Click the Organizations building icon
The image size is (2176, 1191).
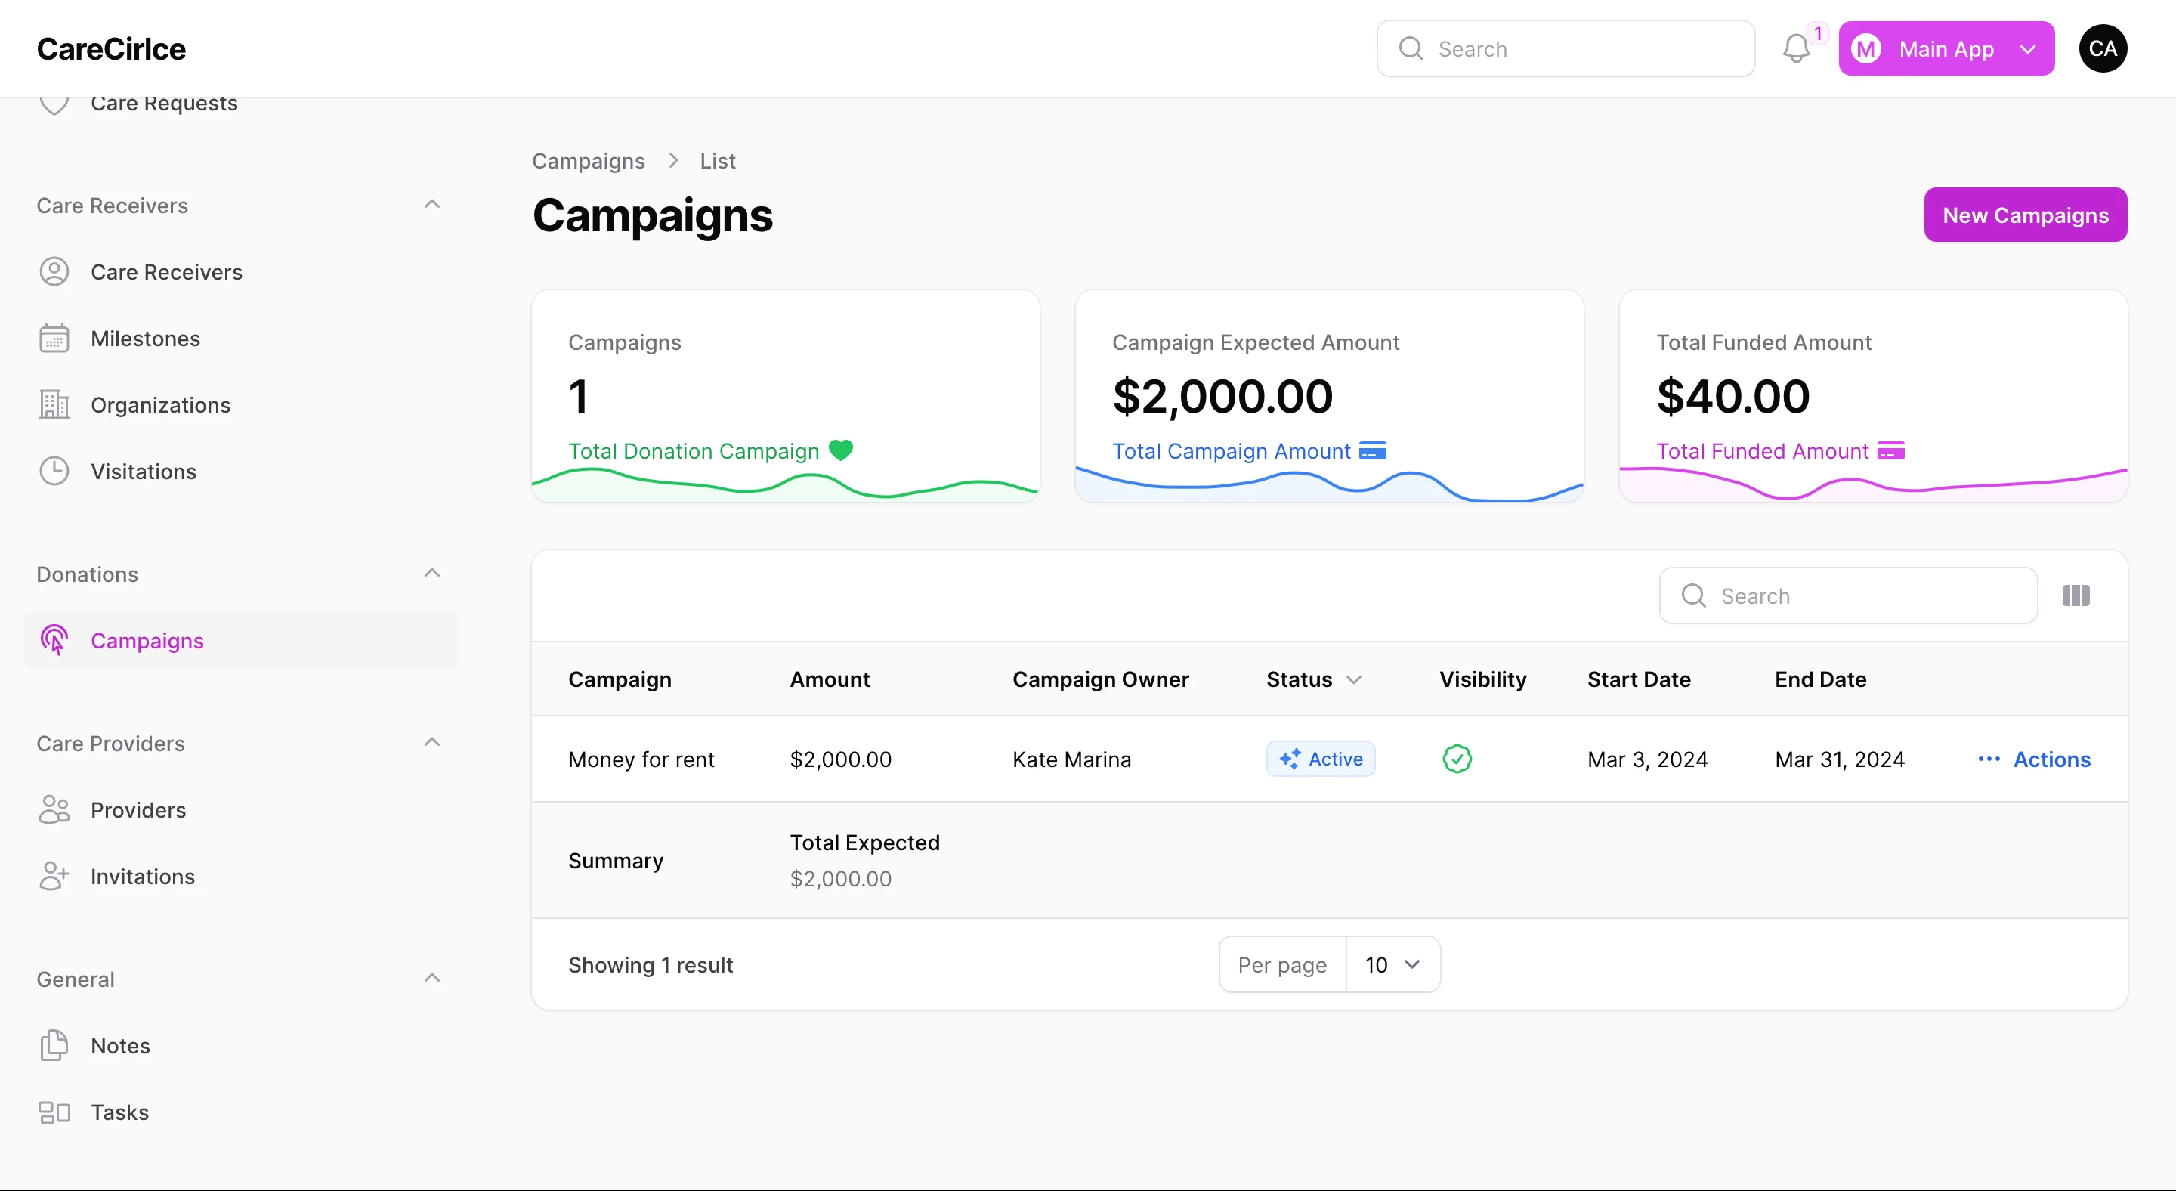(54, 404)
